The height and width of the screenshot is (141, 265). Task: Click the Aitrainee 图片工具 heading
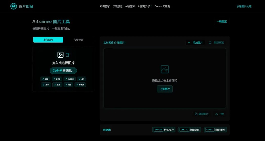51,21
